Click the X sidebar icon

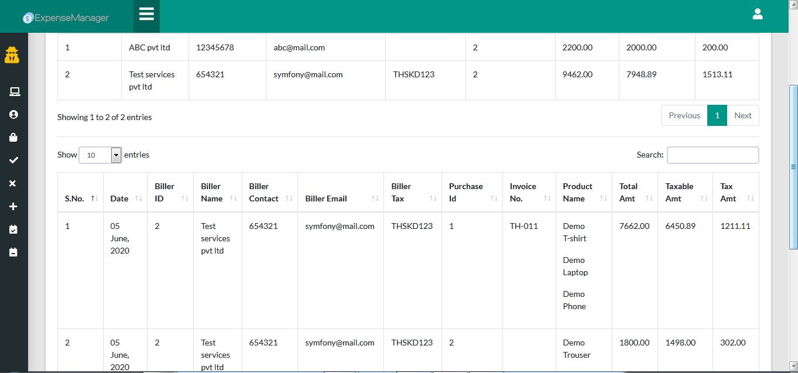pos(13,183)
